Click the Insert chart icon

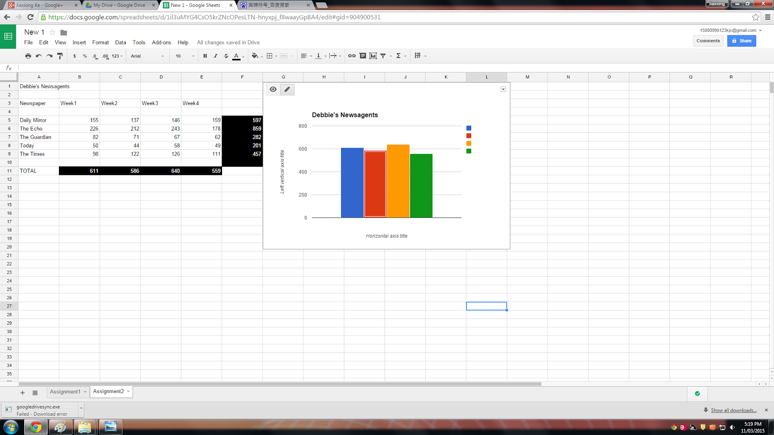(372, 56)
